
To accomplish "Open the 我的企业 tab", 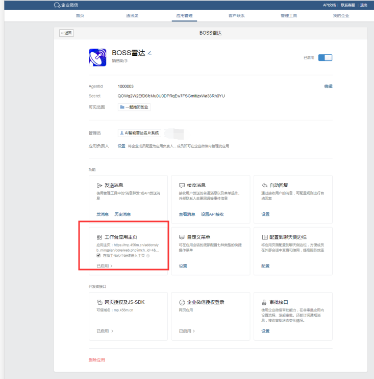I will pos(341,16).
